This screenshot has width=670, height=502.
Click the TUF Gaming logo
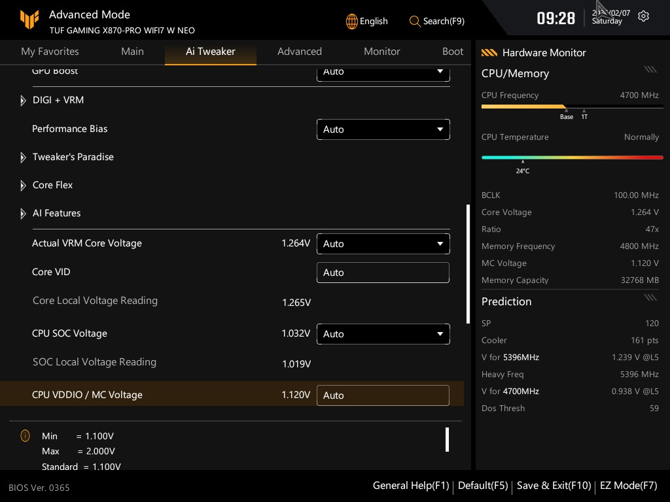click(29, 21)
